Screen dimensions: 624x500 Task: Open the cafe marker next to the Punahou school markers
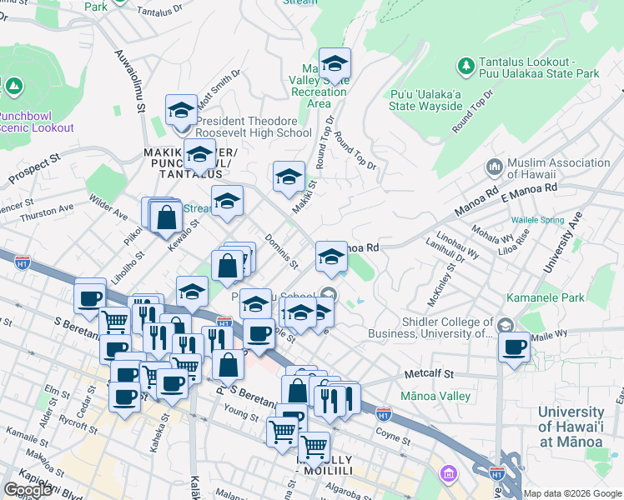(x=259, y=335)
